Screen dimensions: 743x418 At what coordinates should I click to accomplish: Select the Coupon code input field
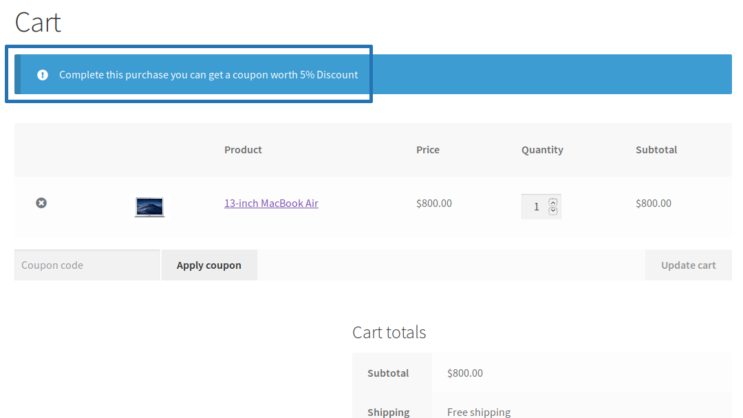pyautogui.click(x=87, y=265)
